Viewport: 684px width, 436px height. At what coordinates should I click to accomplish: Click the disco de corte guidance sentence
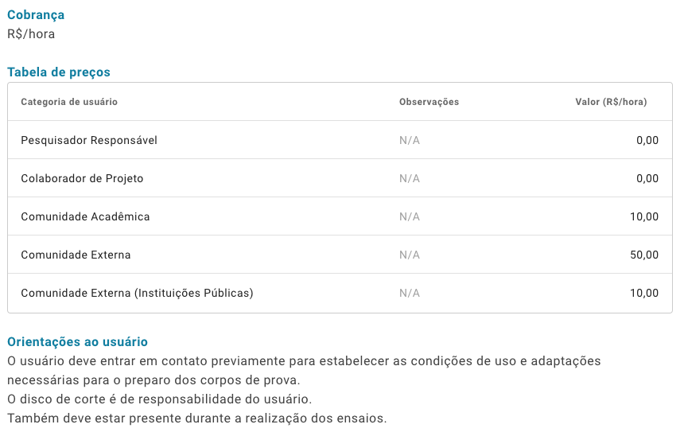(160, 399)
